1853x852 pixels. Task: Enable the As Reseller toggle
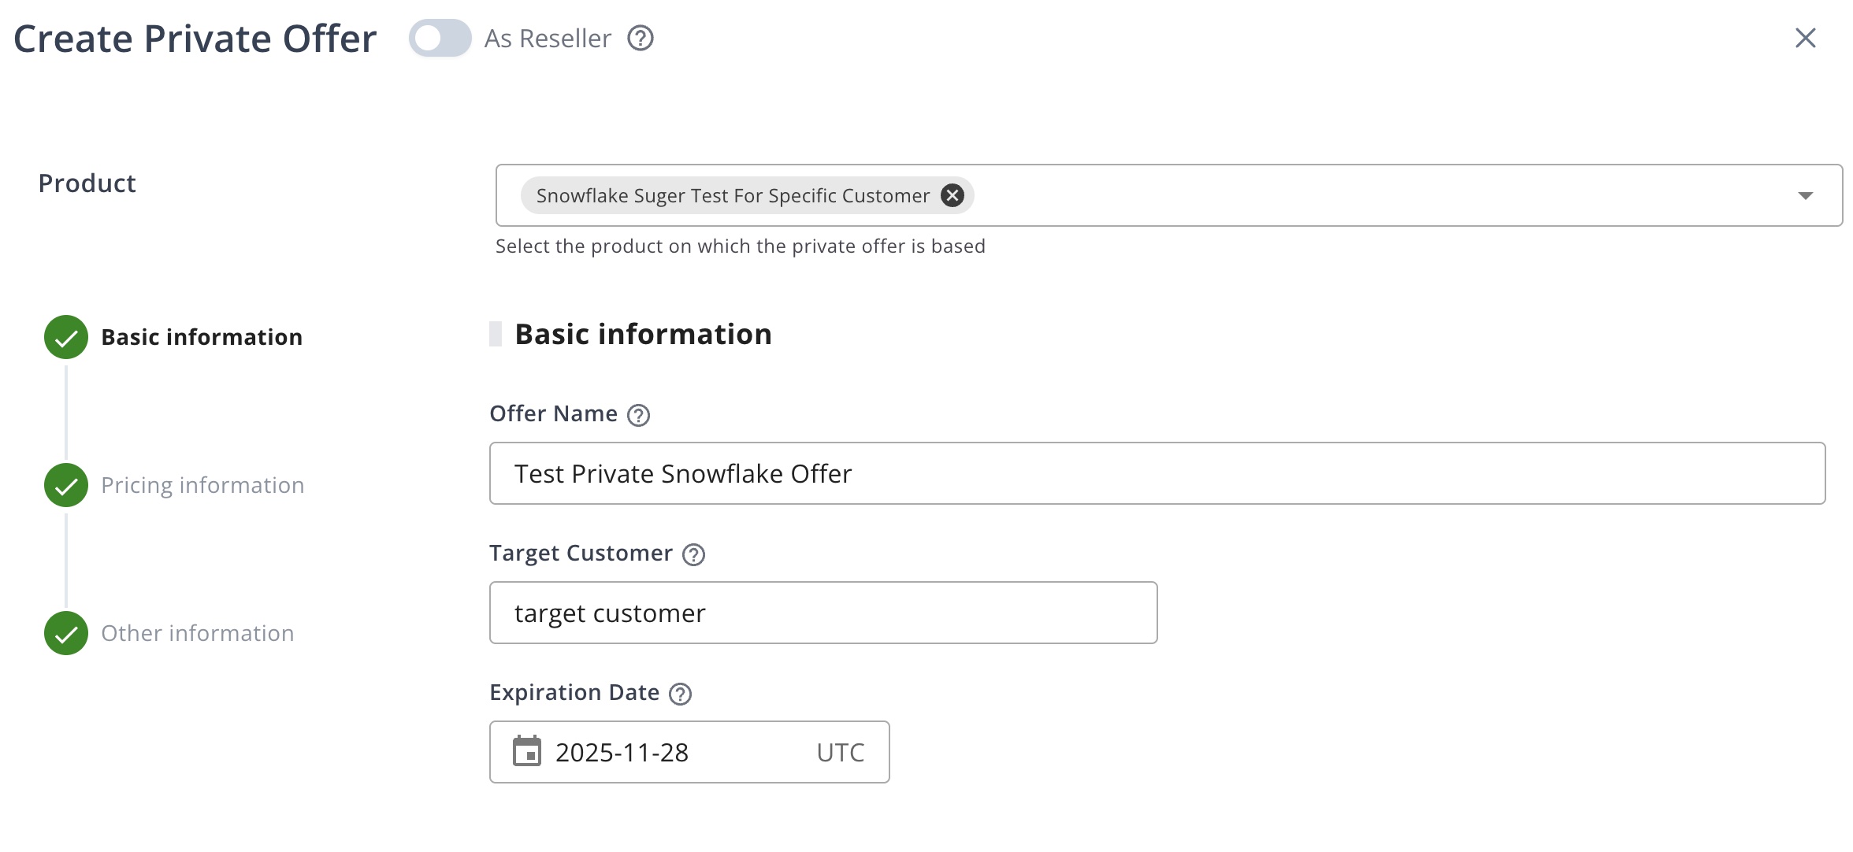tap(439, 38)
